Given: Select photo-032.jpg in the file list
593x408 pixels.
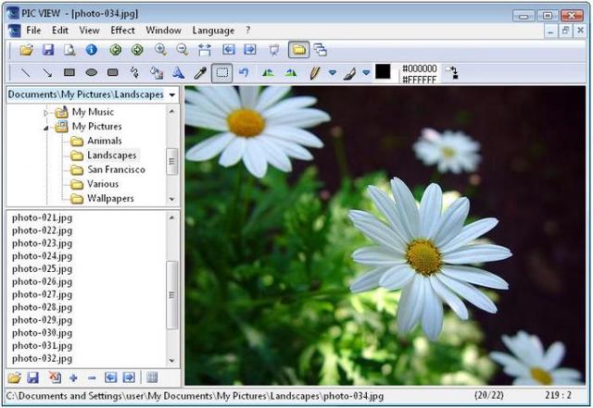Looking at the screenshot, I should pyautogui.click(x=42, y=359).
